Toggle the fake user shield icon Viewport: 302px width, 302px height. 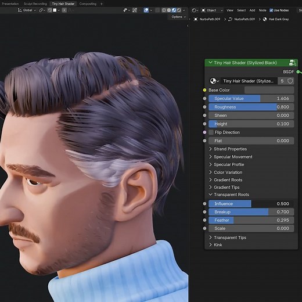click(x=290, y=81)
